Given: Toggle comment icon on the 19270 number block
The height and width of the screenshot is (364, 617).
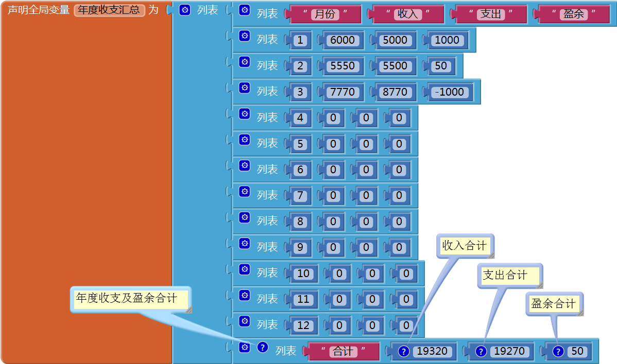Looking at the screenshot, I should [481, 352].
